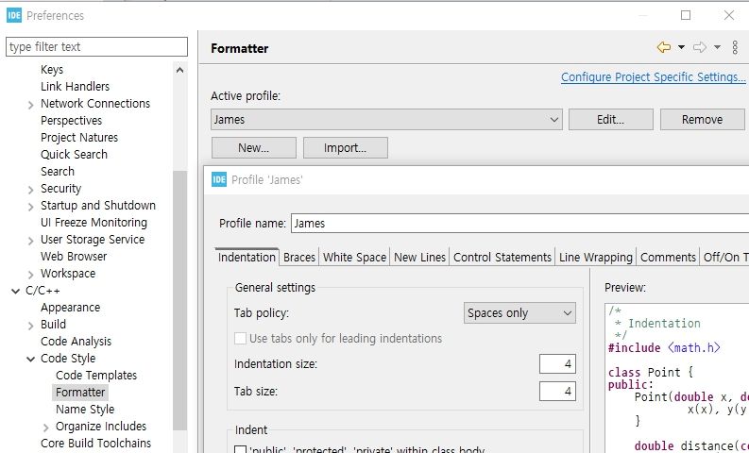
Task: Click the back navigation arrow icon
Action: point(663,47)
